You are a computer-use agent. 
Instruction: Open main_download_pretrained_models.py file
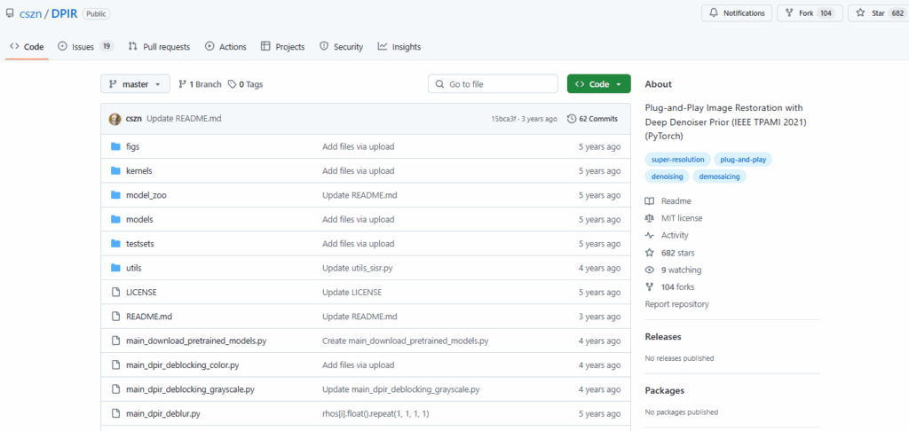pyautogui.click(x=196, y=341)
